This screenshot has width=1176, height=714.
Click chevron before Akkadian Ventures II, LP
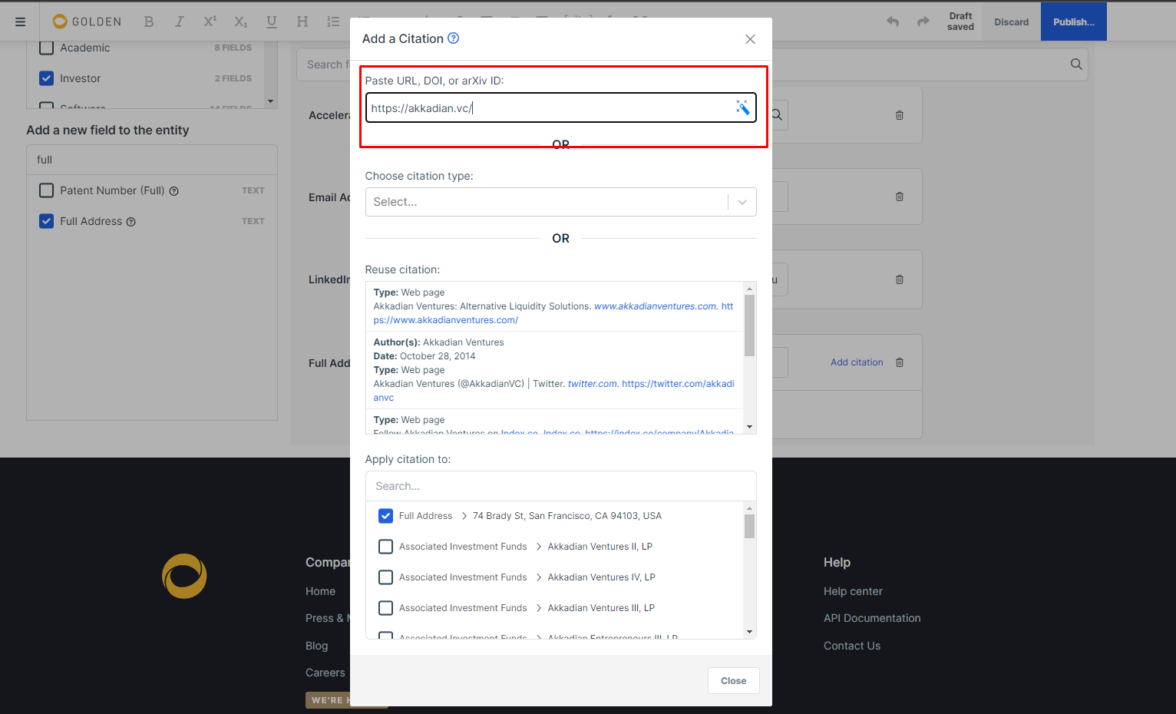coord(539,547)
